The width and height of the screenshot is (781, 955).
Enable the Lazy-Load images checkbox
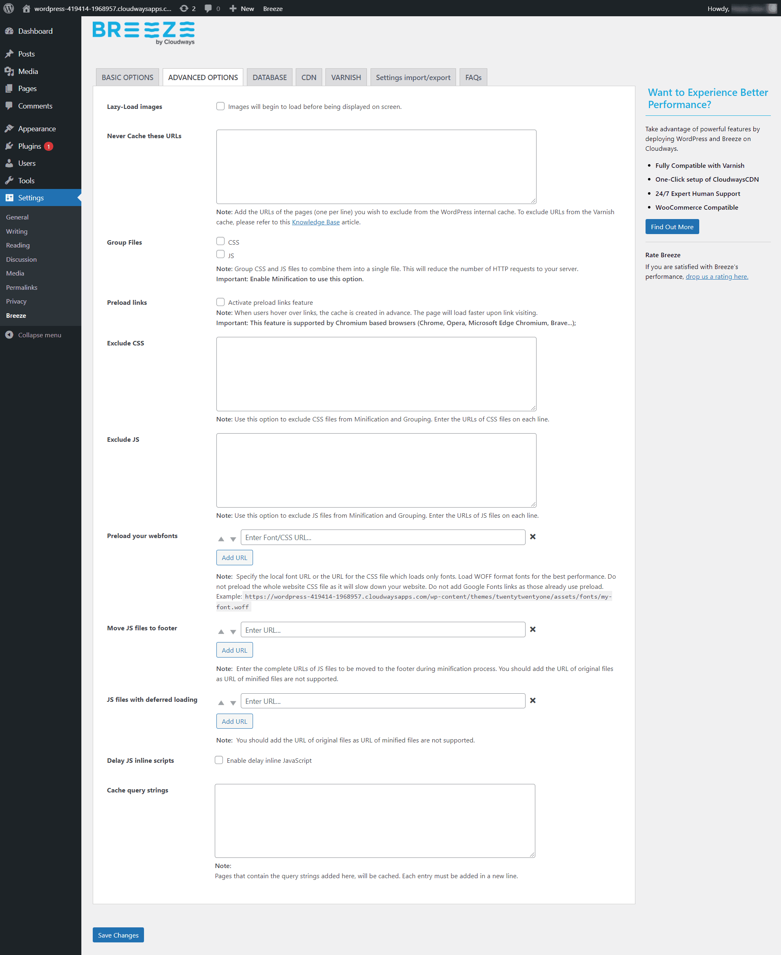click(x=220, y=106)
